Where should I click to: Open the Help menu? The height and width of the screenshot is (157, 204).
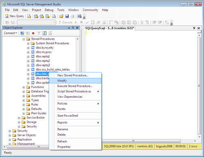(105, 10)
